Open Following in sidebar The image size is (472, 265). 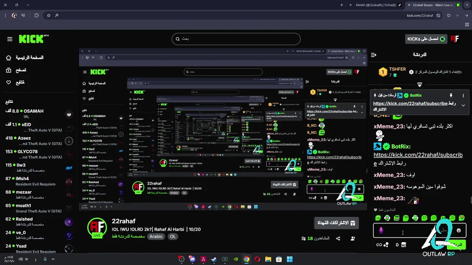[x=15, y=82]
